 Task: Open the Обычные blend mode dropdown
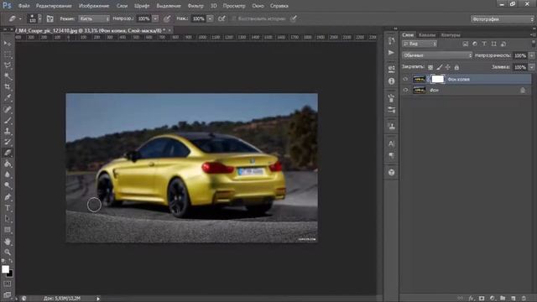point(437,55)
